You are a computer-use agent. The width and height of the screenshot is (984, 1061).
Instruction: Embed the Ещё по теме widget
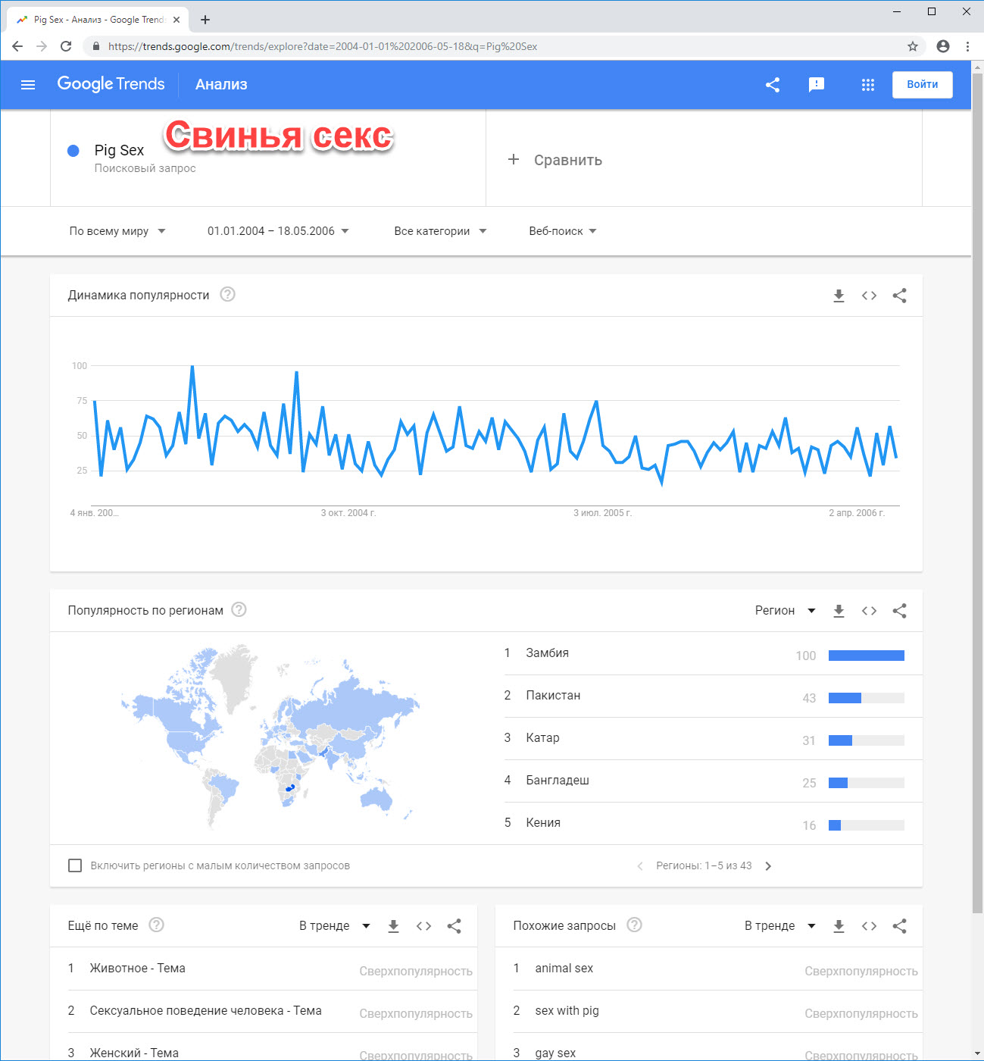tap(423, 926)
